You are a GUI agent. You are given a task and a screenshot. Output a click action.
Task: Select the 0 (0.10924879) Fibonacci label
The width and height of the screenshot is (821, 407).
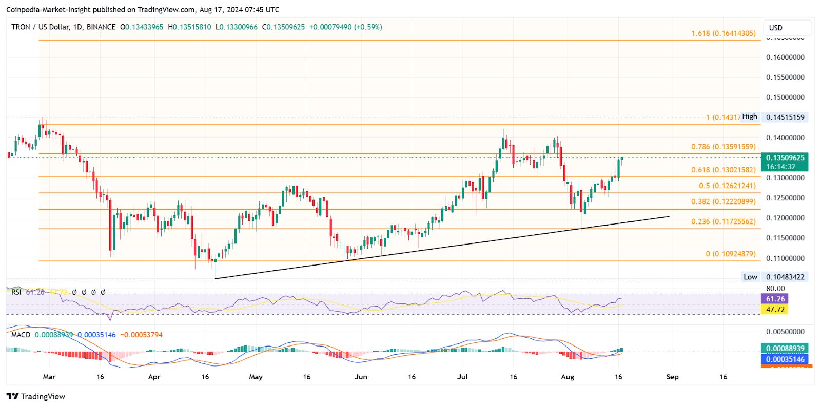click(731, 254)
